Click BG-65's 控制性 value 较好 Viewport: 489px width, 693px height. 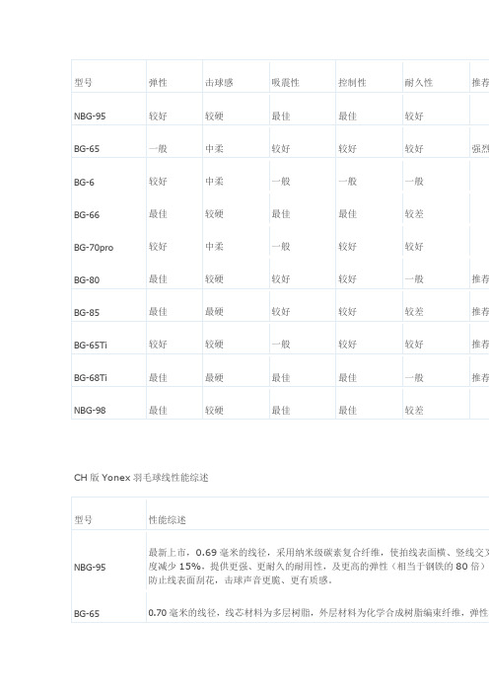tap(348, 148)
